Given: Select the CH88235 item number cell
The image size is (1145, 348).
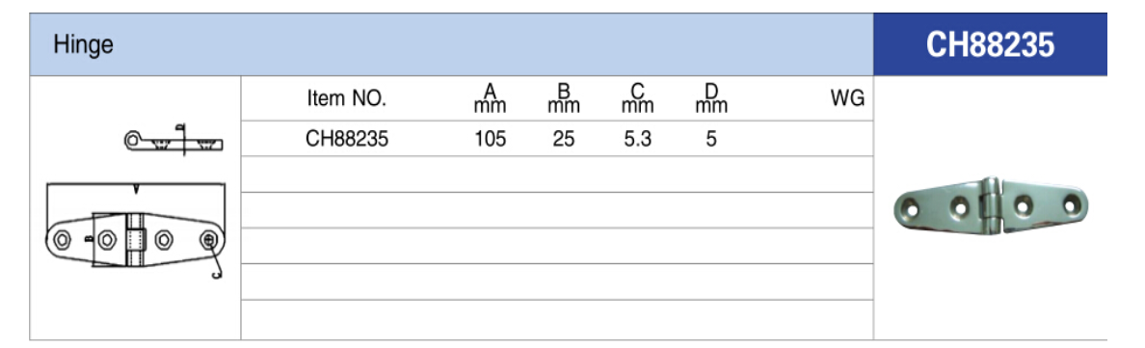Looking at the screenshot, I should [347, 139].
